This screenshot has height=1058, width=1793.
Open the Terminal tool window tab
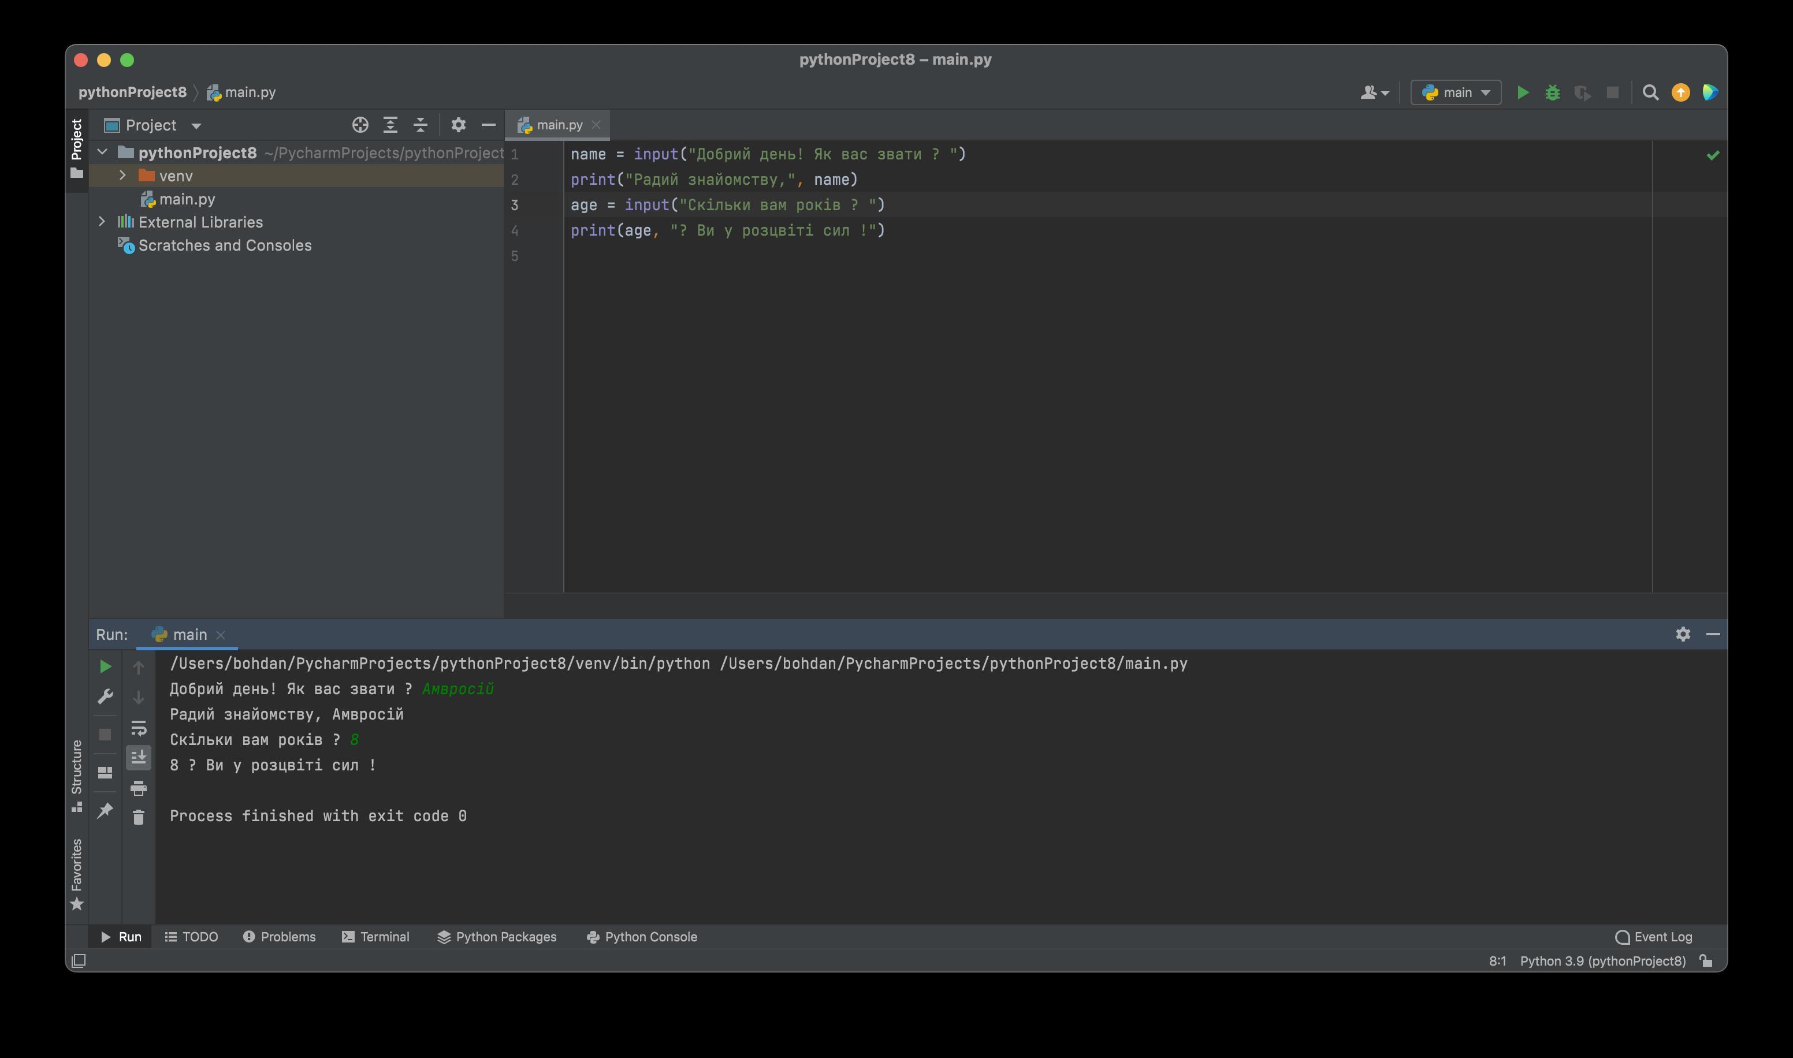pos(375,937)
